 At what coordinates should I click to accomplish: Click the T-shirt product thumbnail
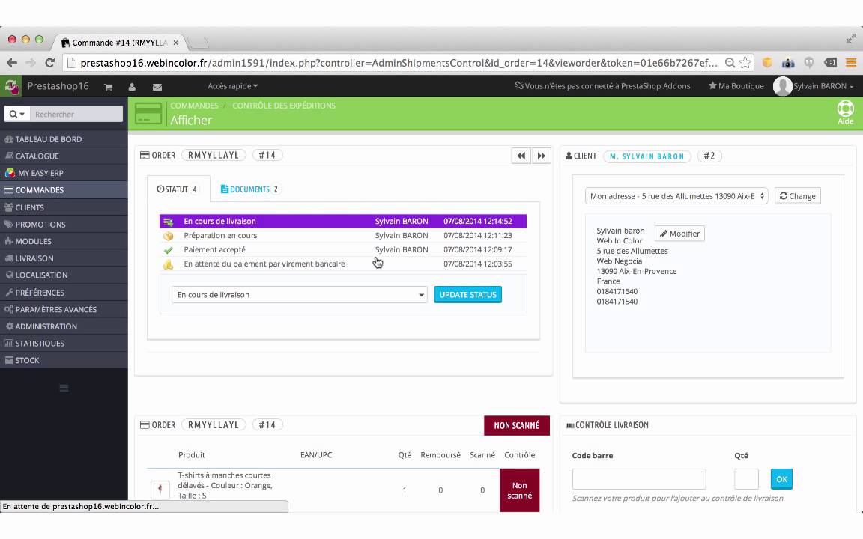click(160, 489)
